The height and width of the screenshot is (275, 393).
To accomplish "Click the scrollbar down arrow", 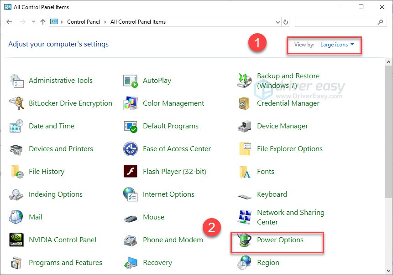I will point(389,271).
